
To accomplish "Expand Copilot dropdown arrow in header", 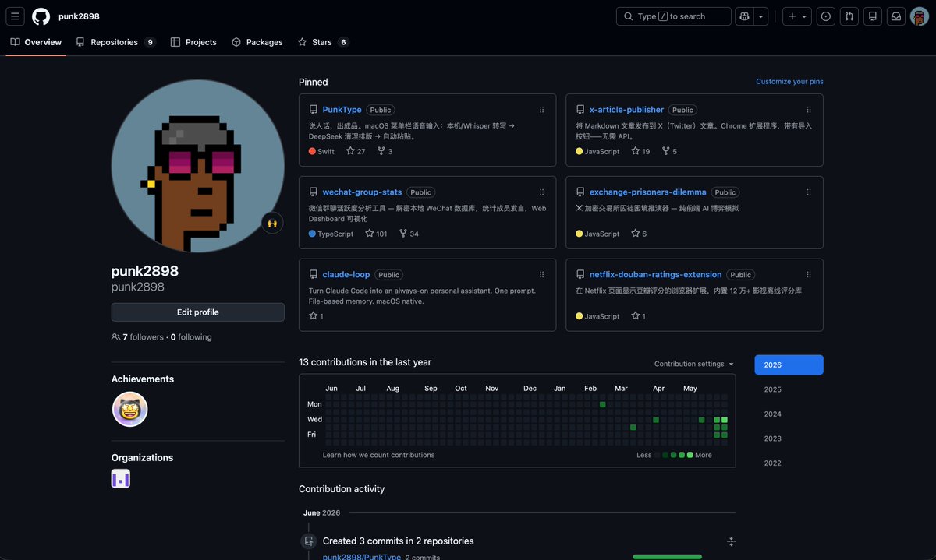I will click(x=761, y=16).
